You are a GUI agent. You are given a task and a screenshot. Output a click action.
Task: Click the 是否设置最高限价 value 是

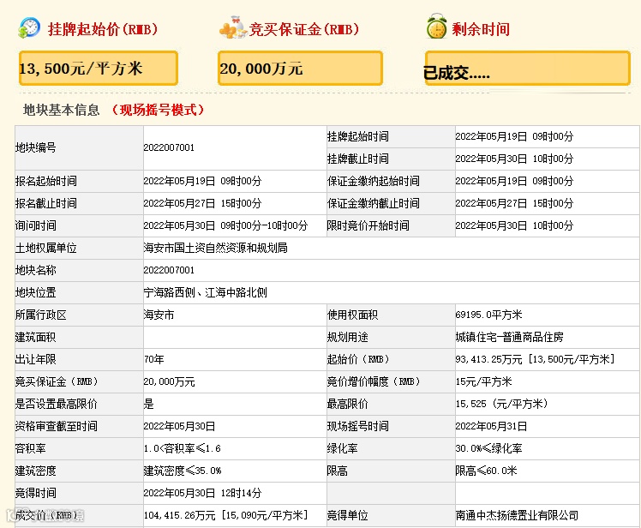coord(149,404)
